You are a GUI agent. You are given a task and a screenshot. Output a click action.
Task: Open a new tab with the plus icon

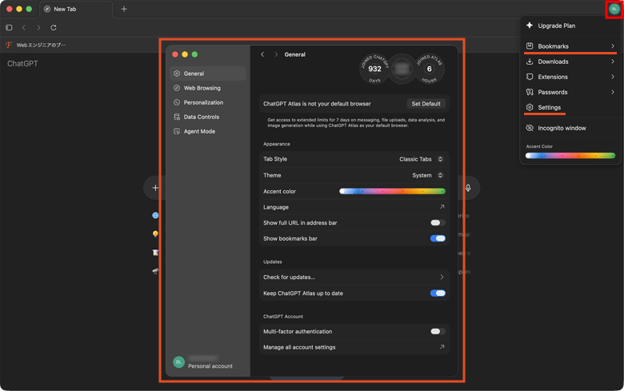click(x=124, y=9)
